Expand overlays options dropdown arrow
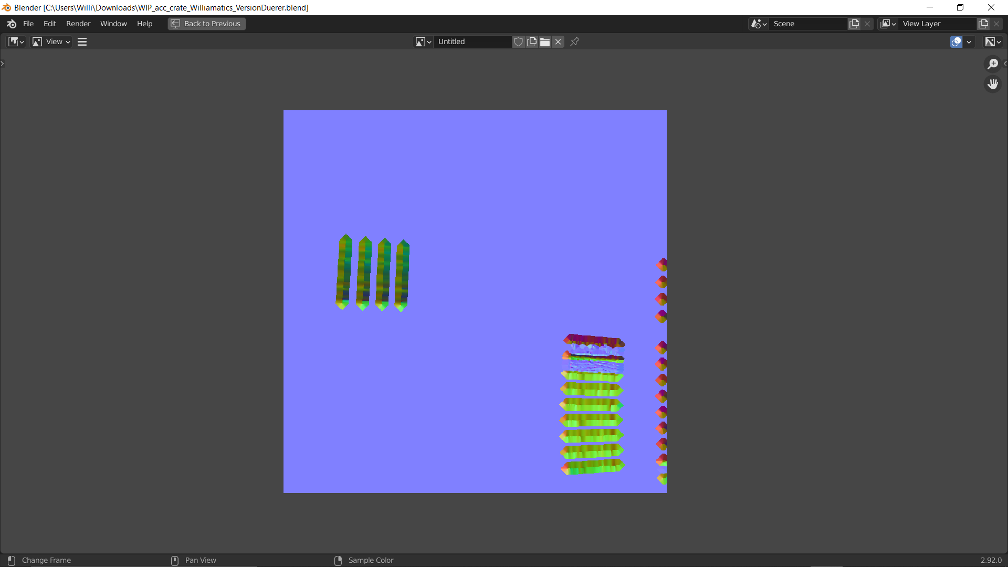Image resolution: width=1008 pixels, height=567 pixels. [x=969, y=41]
